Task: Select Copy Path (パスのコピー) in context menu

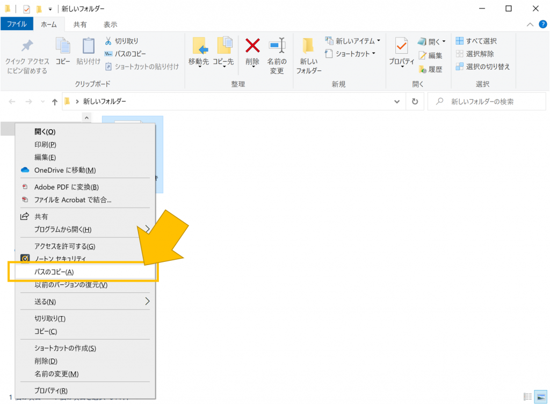Action: click(54, 272)
